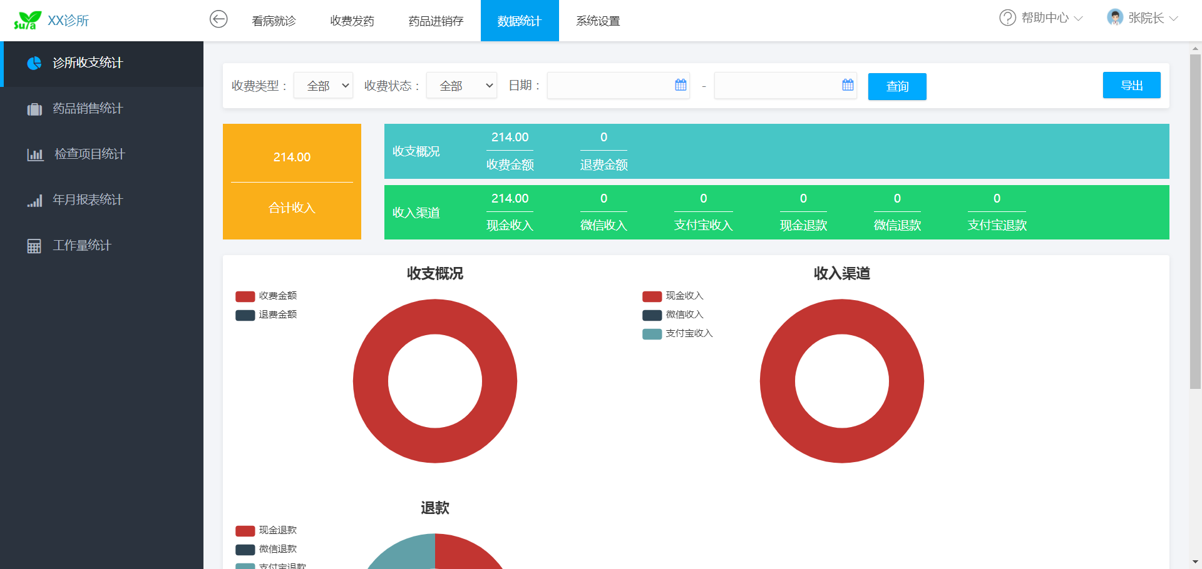
Task: Click the calculator icon beside 工作量统计
Action: coord(34,246)
